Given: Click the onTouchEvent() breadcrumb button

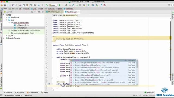Looking at the screenshot, I should (70, 16).
